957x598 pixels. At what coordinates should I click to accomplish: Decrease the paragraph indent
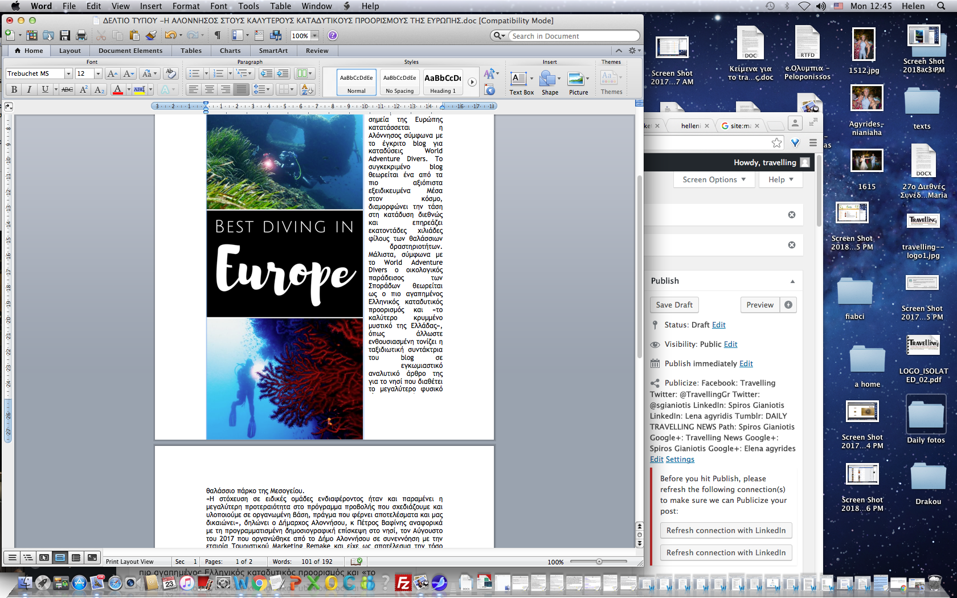266,73
